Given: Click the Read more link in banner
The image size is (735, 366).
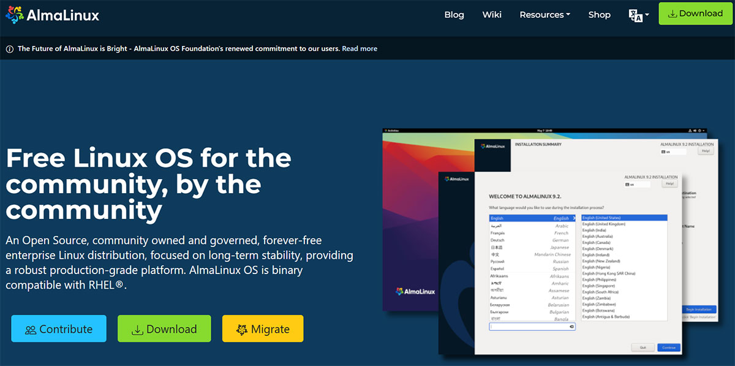Looking at the screenshot, I should (x=360, y=48).
